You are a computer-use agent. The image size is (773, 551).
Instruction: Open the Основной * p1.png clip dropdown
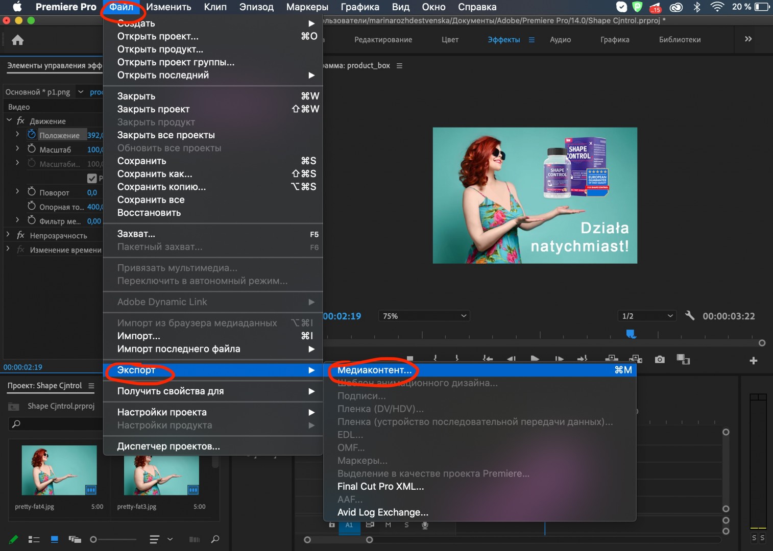pos(81,92)
